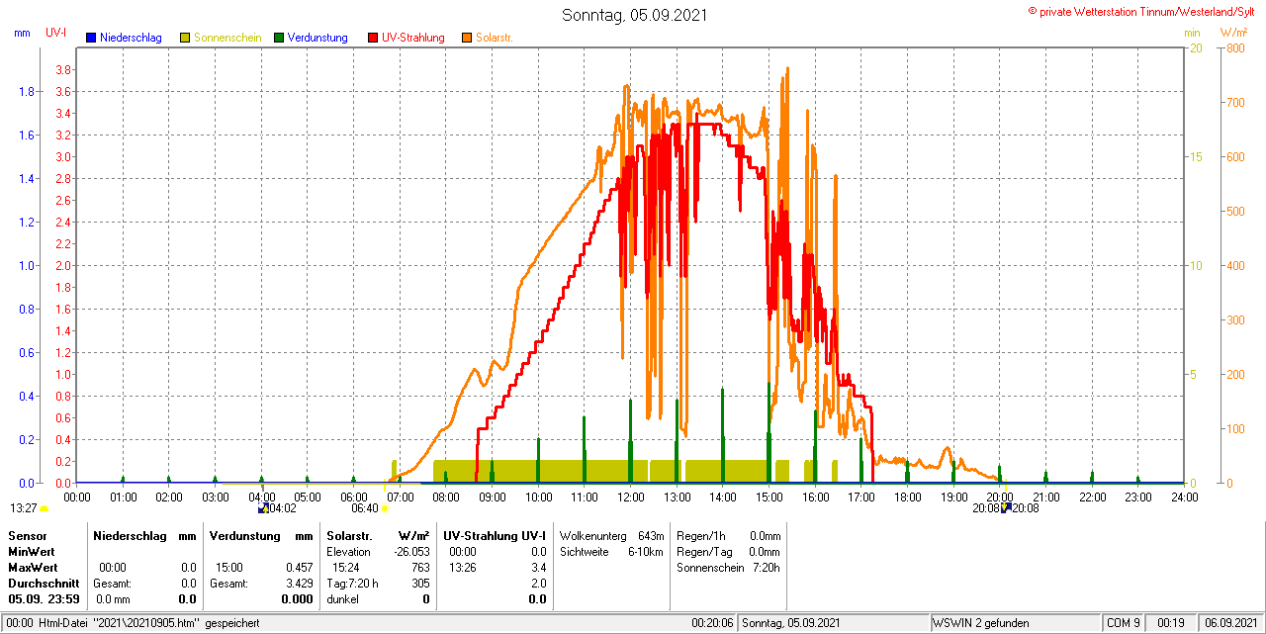The image size is (1266, 634).
Task: Select the Niederschlag legend label
Action: point(131,38)
